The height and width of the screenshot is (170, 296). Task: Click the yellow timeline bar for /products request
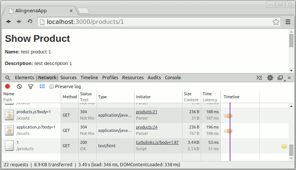pos(284,146)
